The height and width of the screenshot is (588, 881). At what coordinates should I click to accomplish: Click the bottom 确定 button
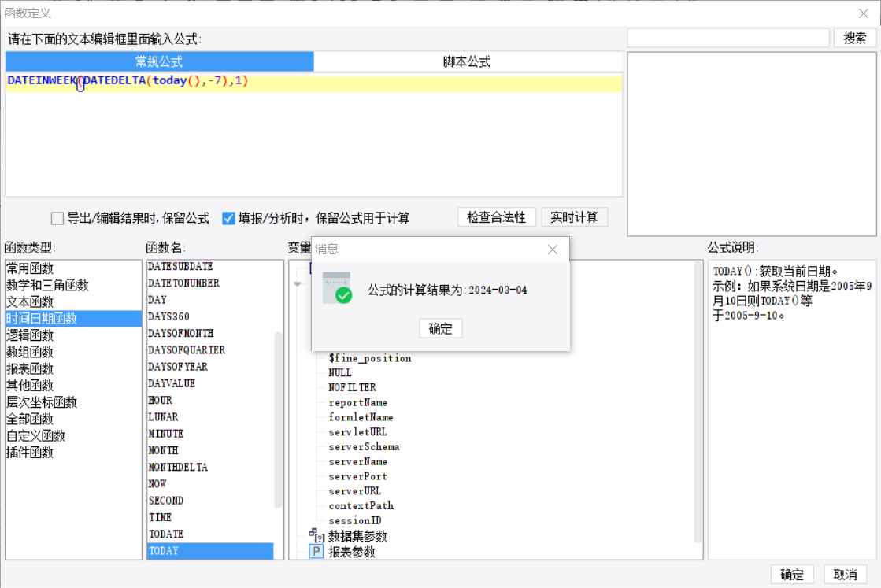pyautogui.click(x=792, y=575)
